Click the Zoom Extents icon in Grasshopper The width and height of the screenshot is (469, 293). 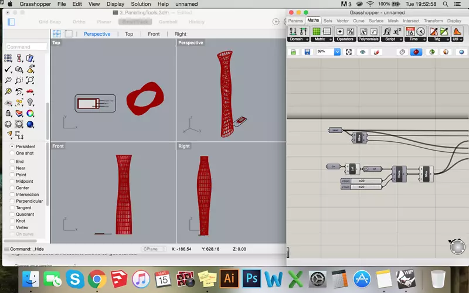pyautogui.click(x=349, y=52)
